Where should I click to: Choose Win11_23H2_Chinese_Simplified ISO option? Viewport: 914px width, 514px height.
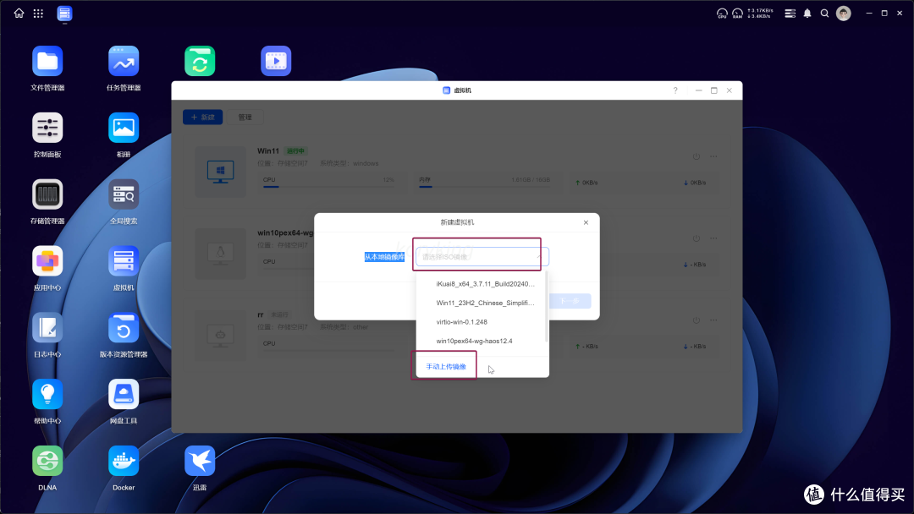tap(482, 303)
